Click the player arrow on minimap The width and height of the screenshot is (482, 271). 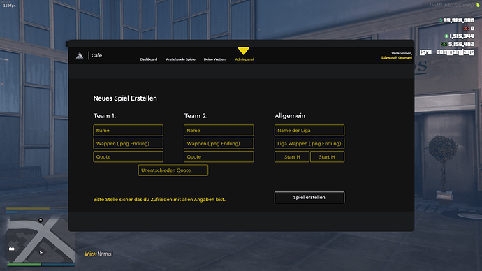pos(41,253)
